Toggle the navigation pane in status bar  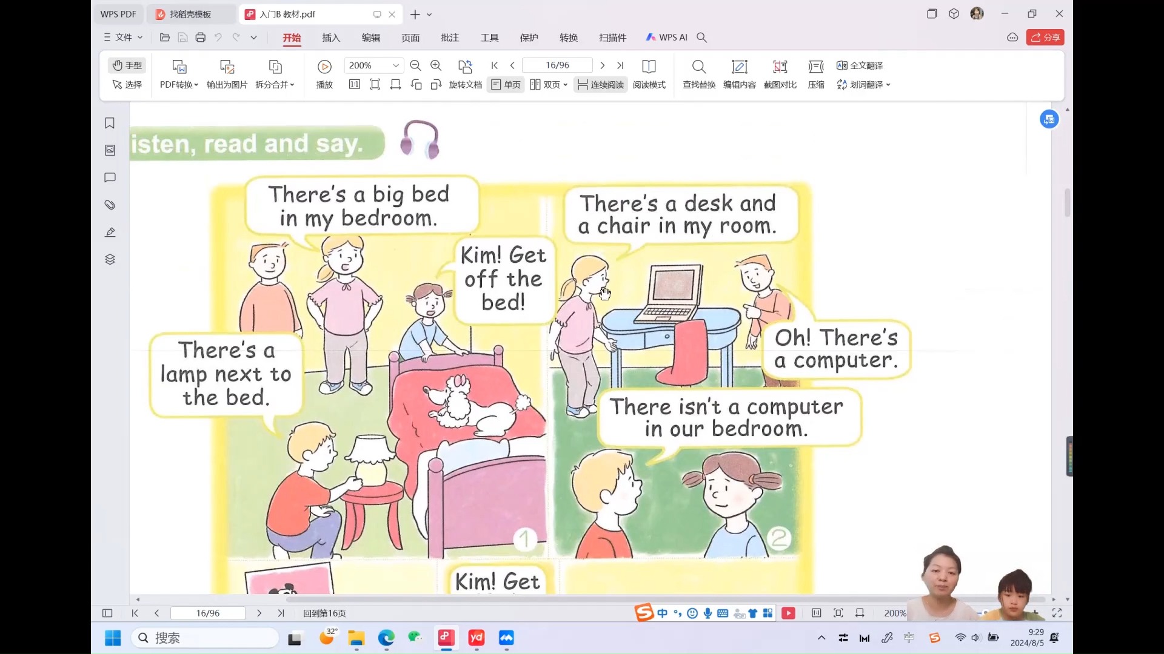click(107, 613)
